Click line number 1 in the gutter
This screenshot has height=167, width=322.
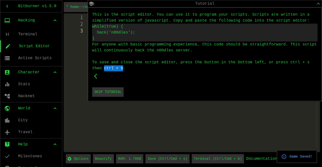coord(81,17)
